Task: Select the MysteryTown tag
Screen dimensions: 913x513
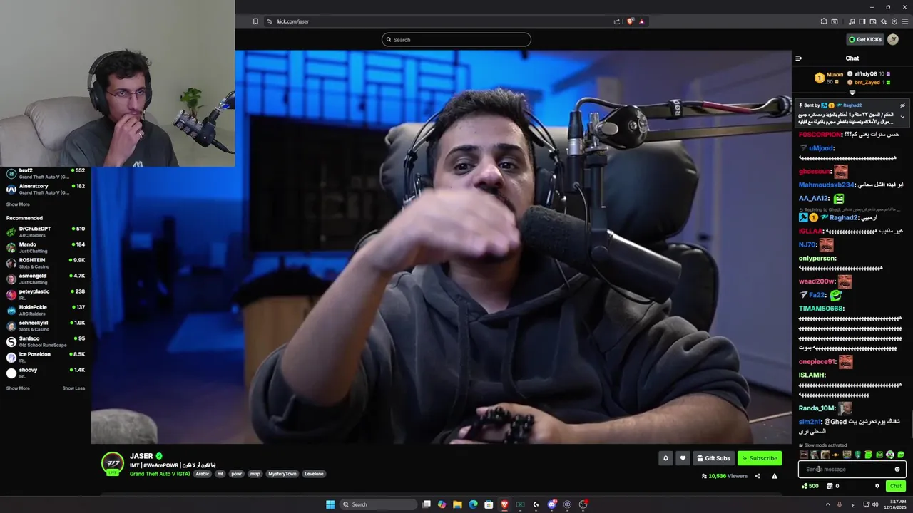Action: [282, 474]
